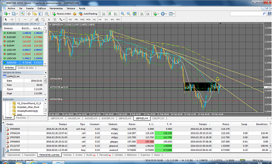Select the trendline drawing tool
This screenshot has width=275, height=164.
[31, 19]
